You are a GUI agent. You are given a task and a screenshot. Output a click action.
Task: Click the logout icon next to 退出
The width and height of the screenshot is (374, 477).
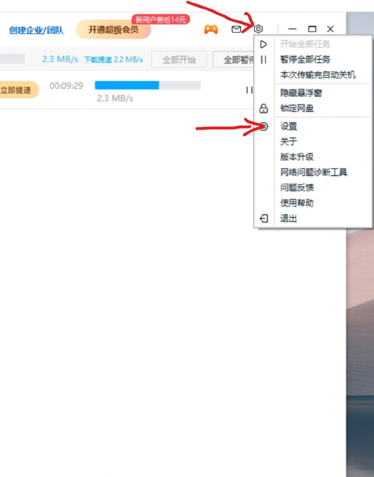point(264,219)
